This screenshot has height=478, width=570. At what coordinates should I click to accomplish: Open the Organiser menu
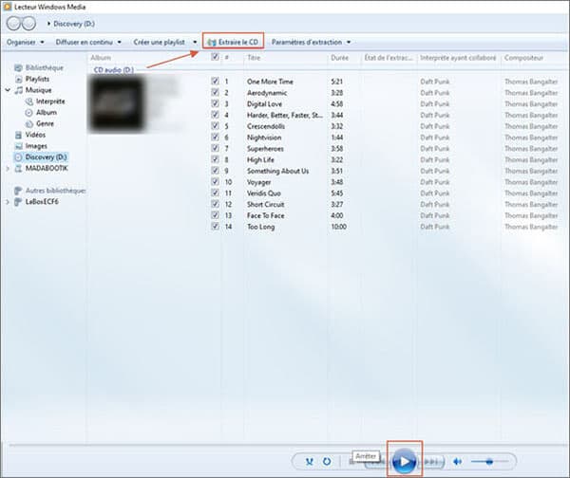[26, 42]
